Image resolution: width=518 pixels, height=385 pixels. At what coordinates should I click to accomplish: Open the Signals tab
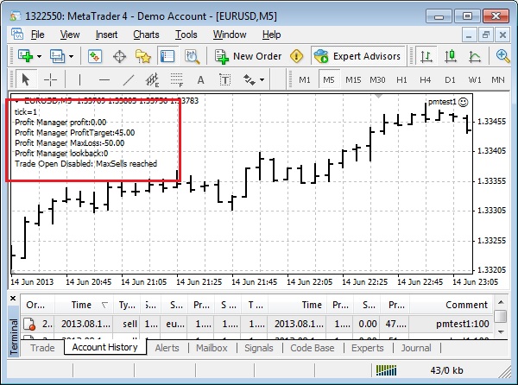259,348
